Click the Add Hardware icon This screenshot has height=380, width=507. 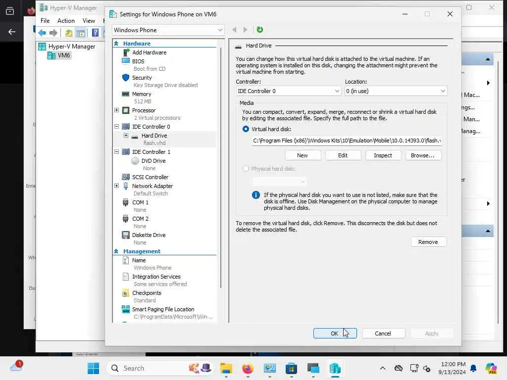pos(126,52)
